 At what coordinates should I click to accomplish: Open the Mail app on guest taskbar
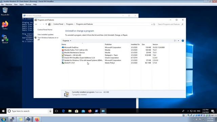pos(83,111)
